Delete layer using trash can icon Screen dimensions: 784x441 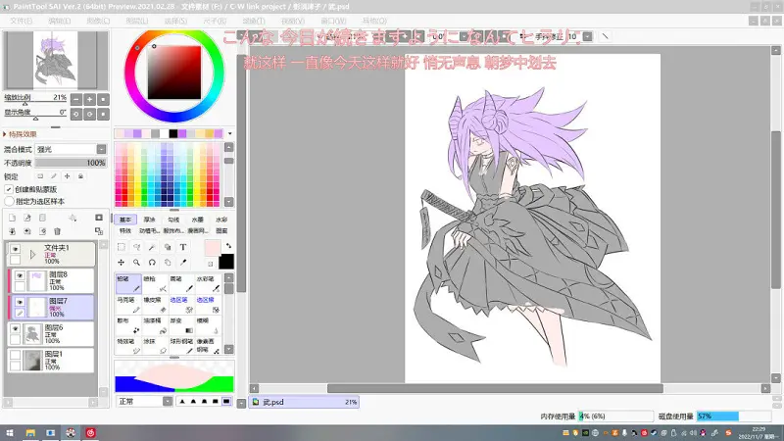pos(57,231)
